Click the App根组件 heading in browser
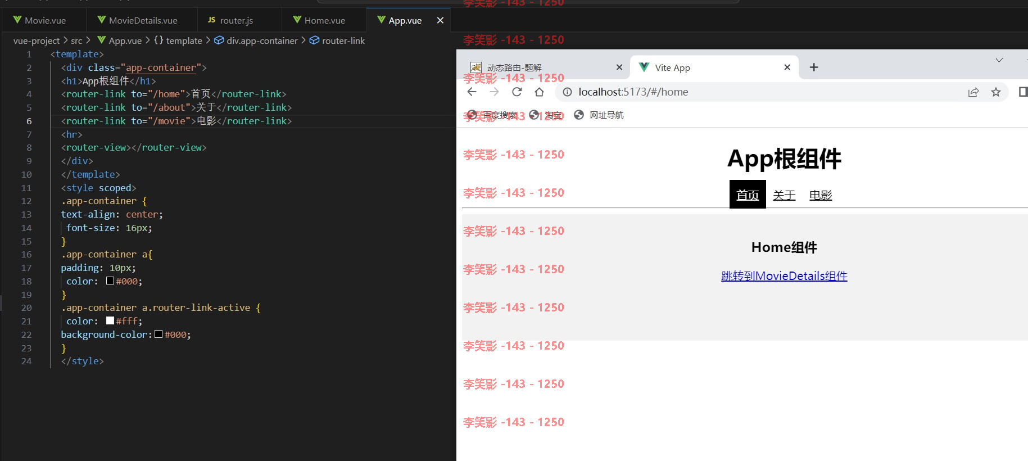The image size is (1028, 461). [x=784, y=159]
